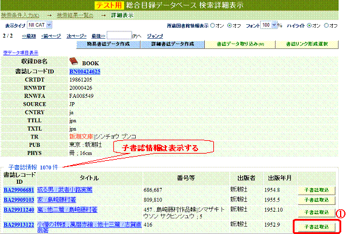The image size is (357, 234).
Task: Open title 或る男 / 武者小路実篤
Action: click(x=65, y=190)
